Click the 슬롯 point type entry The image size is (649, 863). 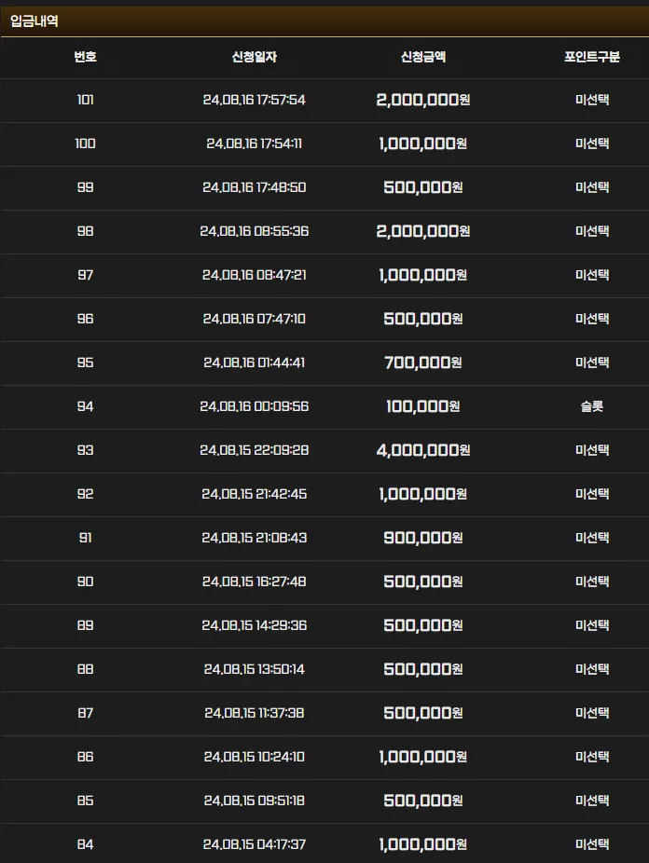[x=592, y=406]
